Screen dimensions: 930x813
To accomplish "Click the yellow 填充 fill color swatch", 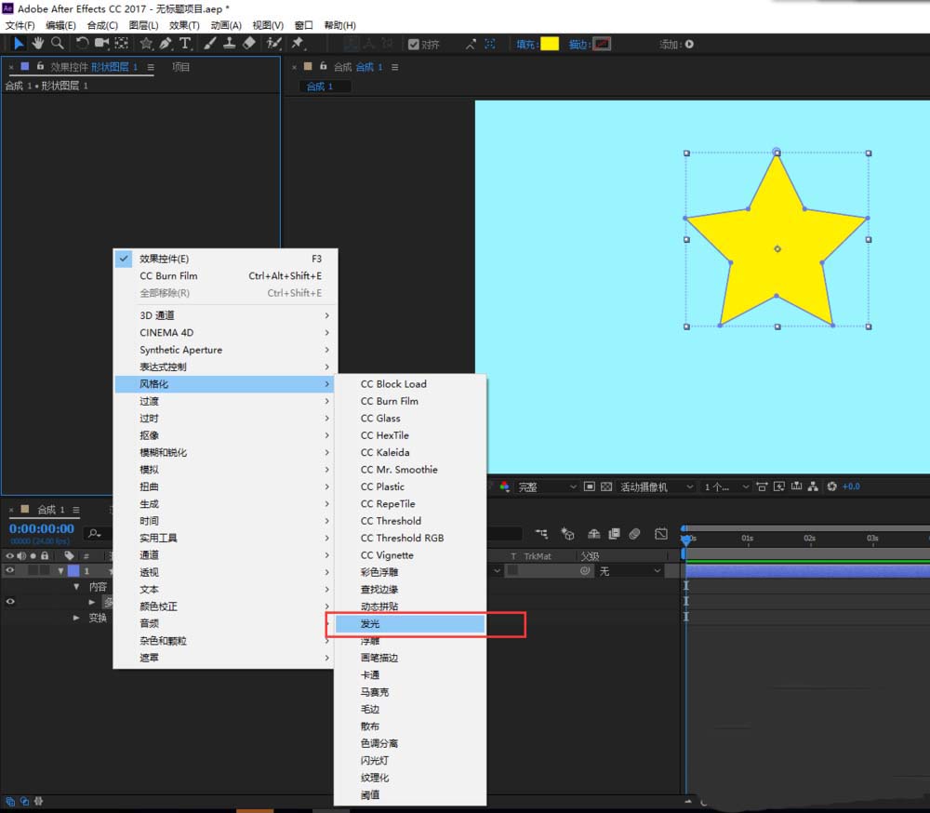I will 550,44.
